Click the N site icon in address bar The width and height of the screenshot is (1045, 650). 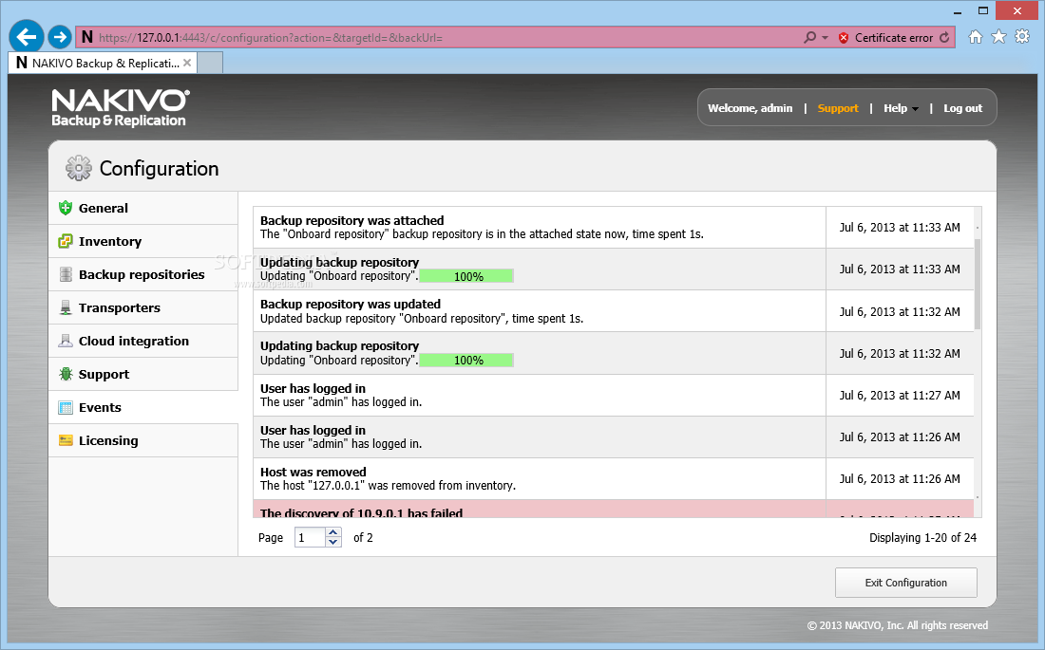point(86,37)
